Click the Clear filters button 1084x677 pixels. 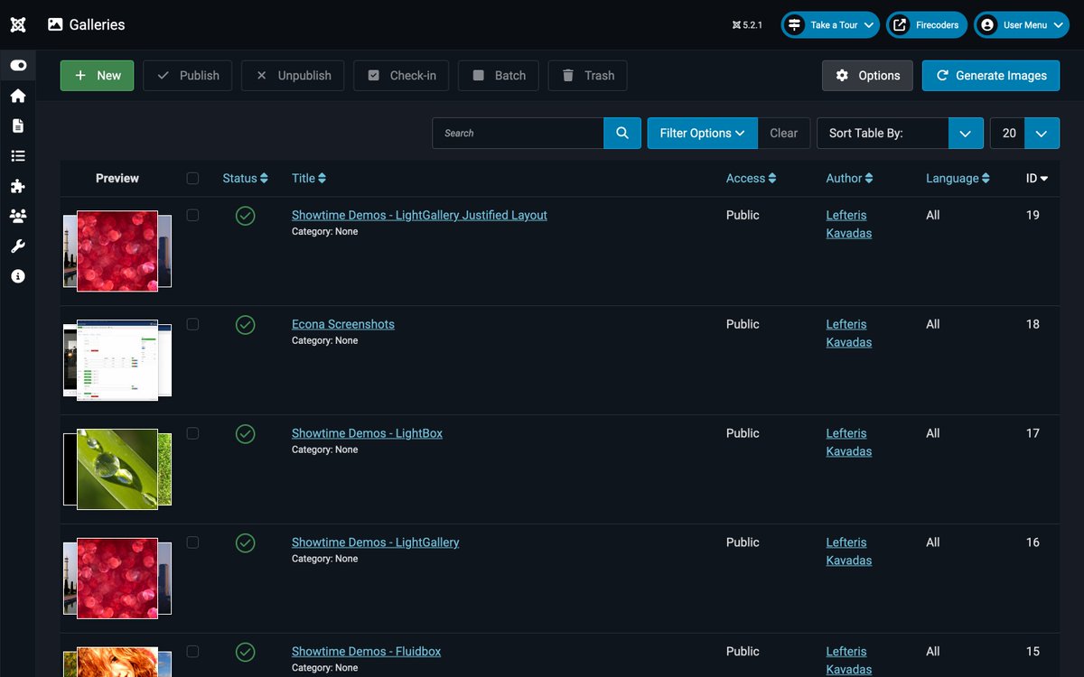tap(783, 133)
